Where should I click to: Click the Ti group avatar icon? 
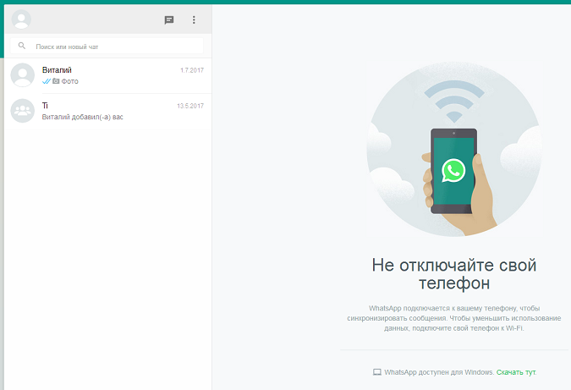23,111
